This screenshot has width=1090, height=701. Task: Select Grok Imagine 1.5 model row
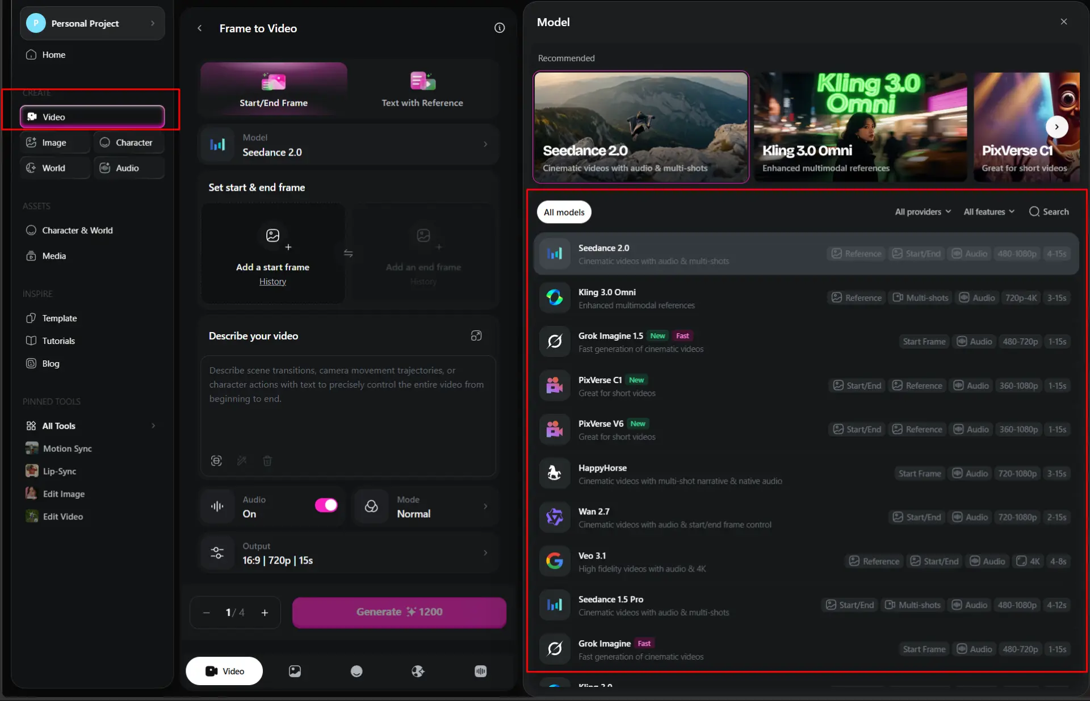(x=806, y=342)
